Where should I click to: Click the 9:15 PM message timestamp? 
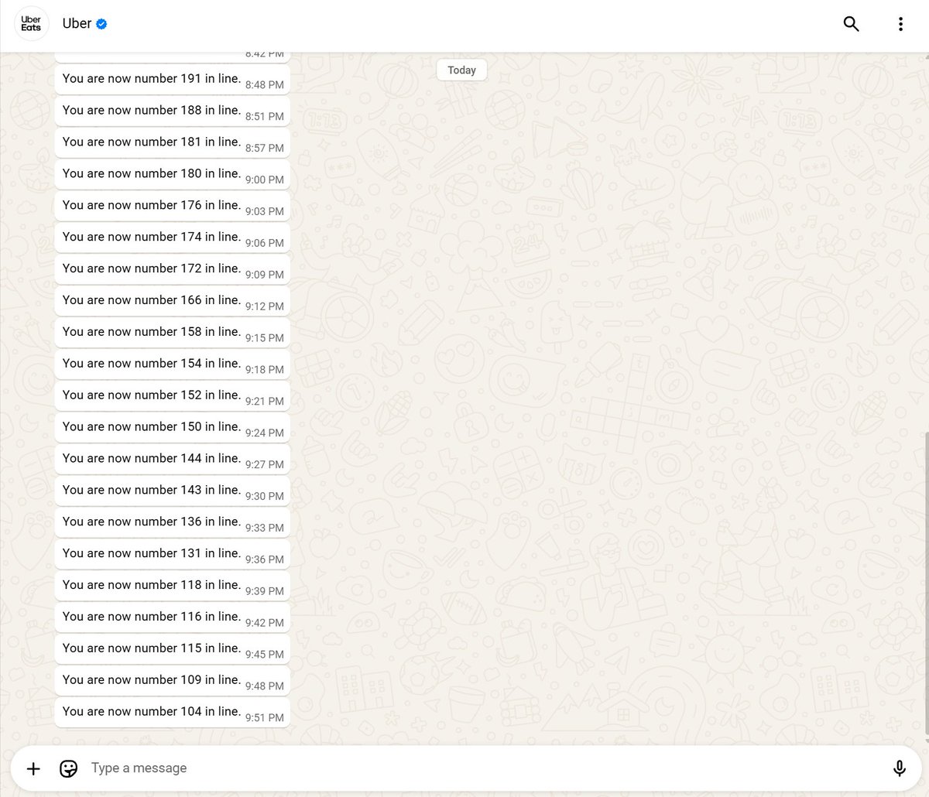tap(265, 338)
